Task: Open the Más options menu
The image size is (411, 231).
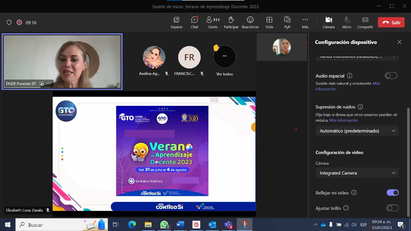Action: tap(305, 22)
